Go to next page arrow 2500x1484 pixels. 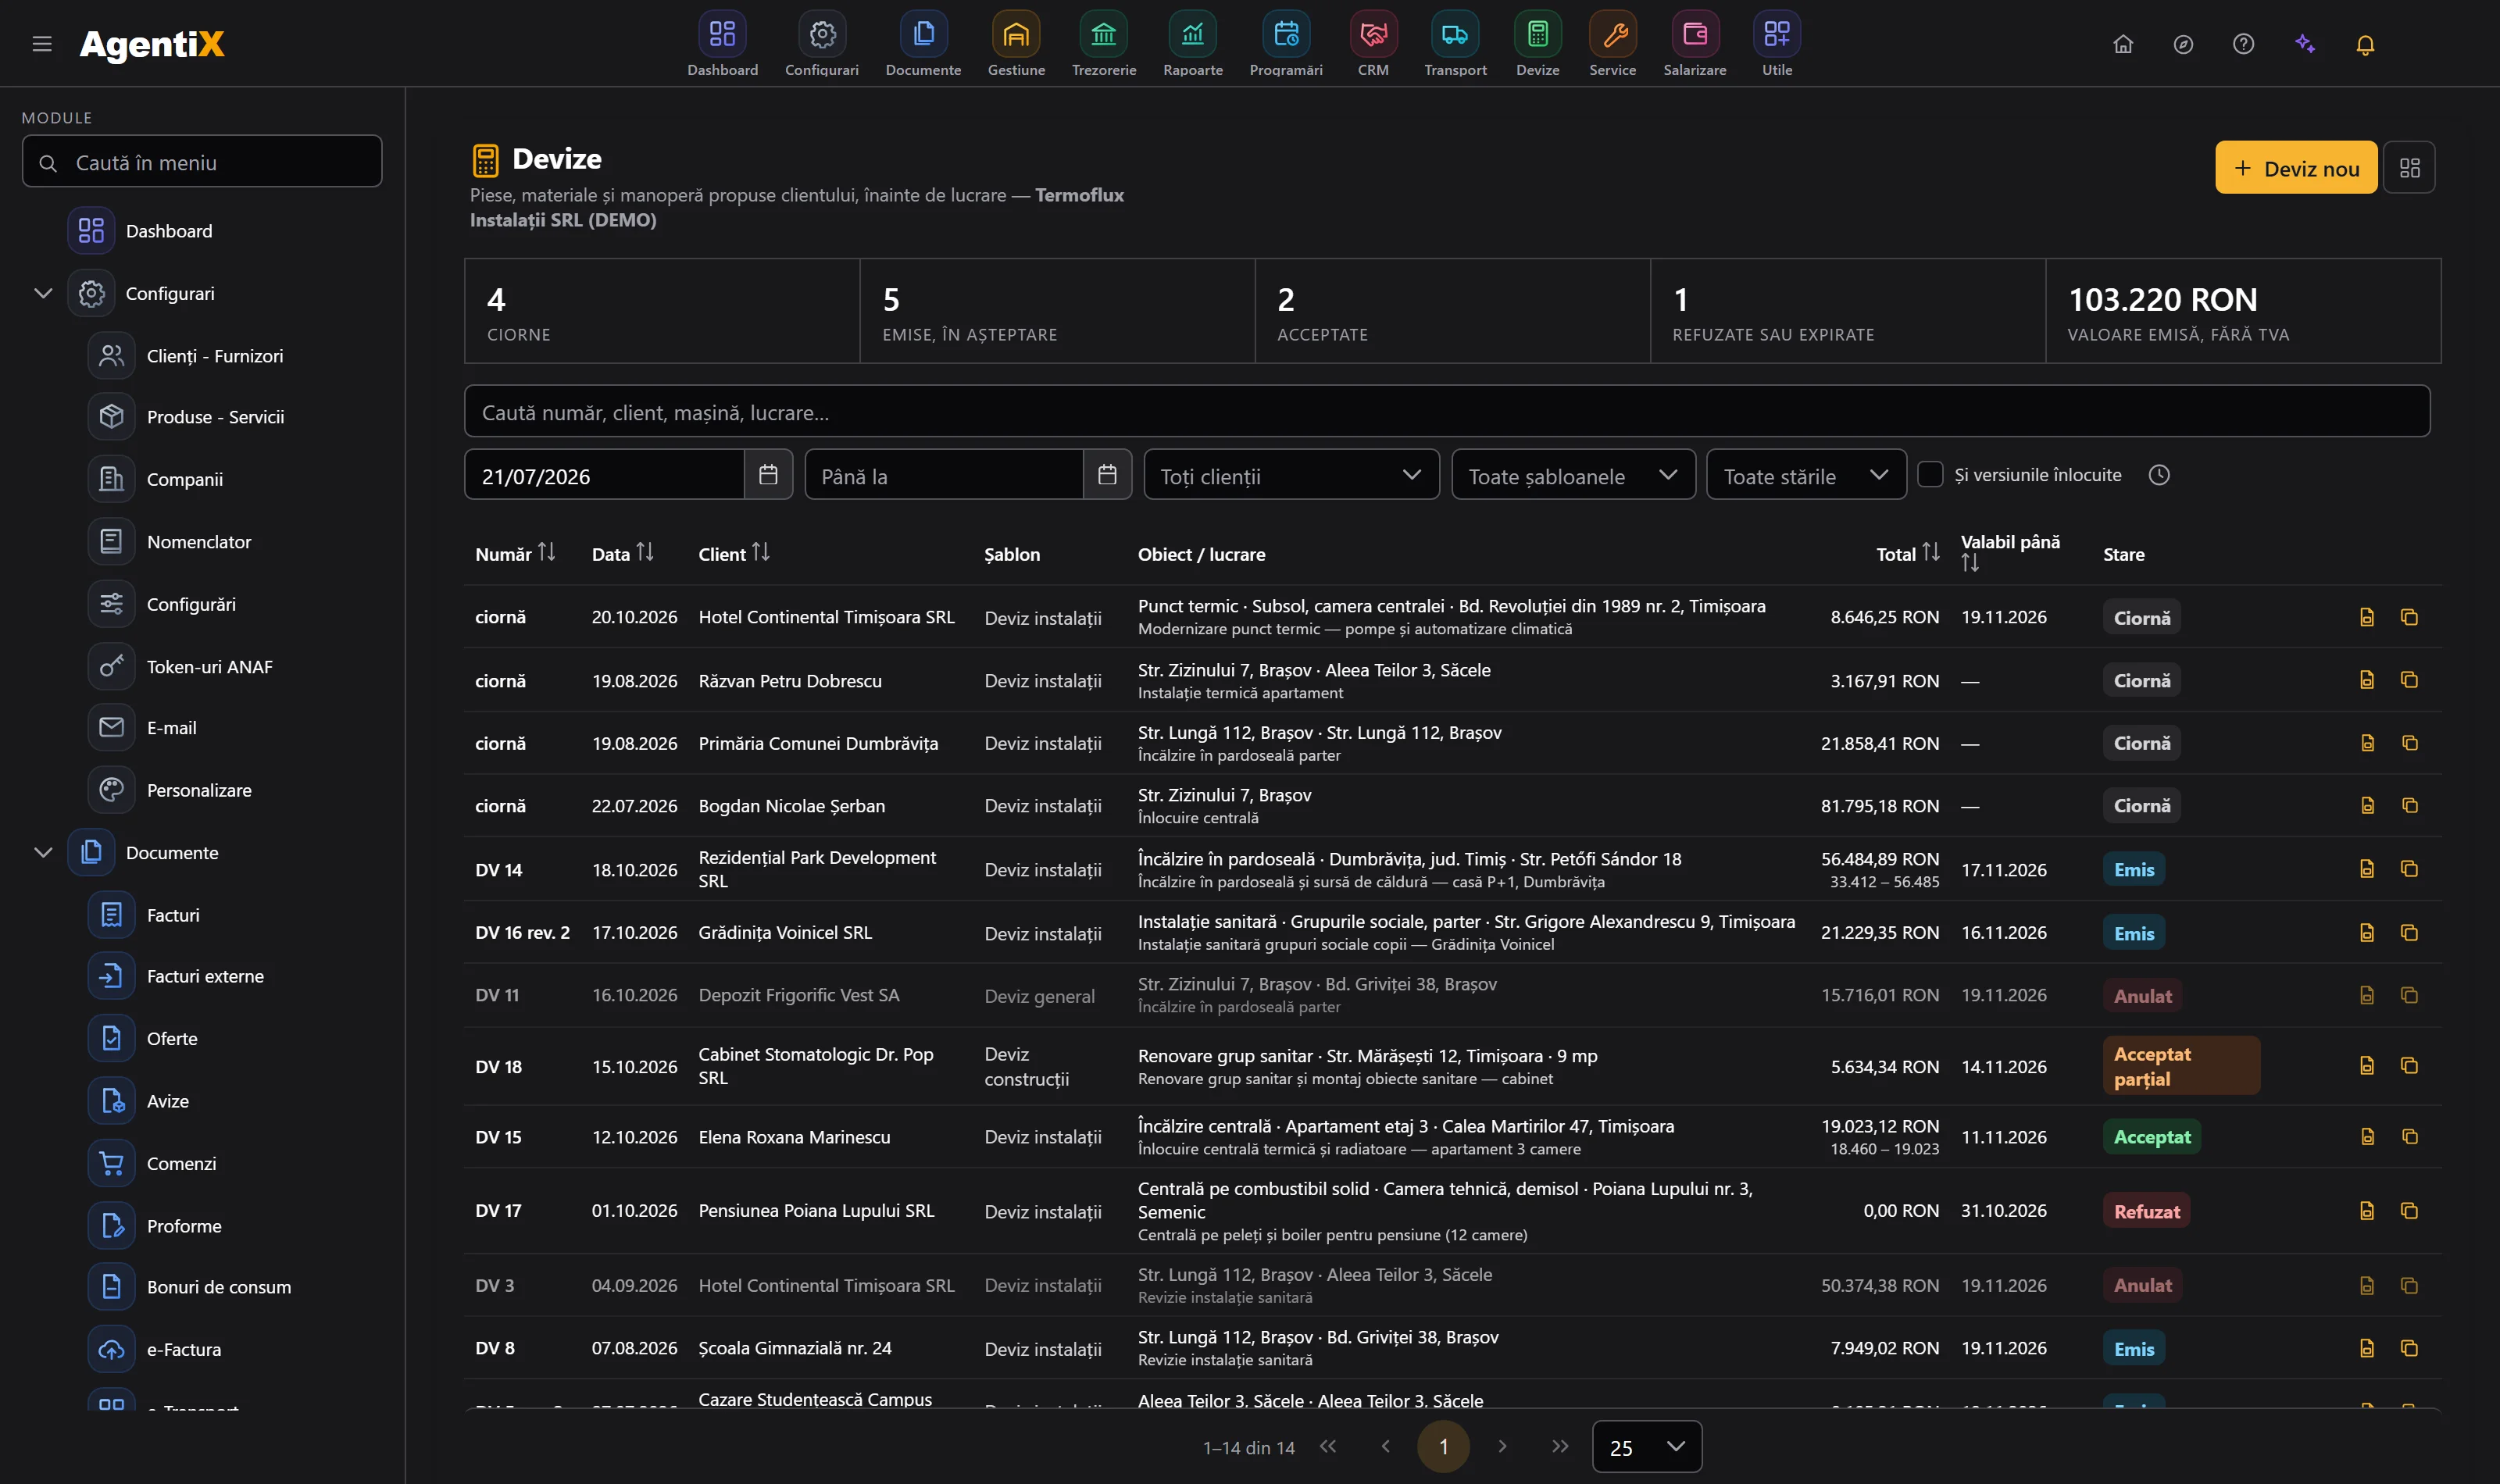(1502, 1446)
